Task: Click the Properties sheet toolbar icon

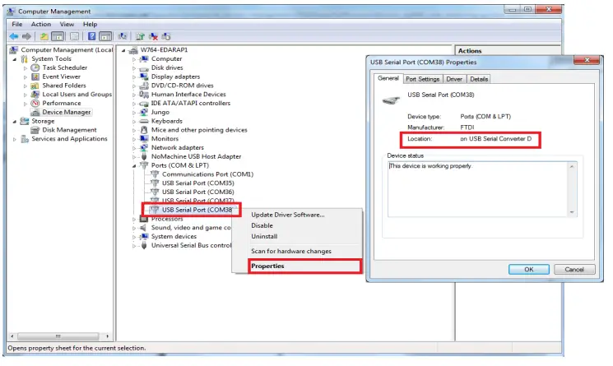Action: pyautogui.click(x=74, y=36)
